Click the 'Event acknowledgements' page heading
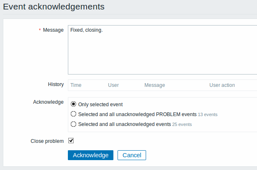Screen dimensions: 257x170 tap(54, 7)
